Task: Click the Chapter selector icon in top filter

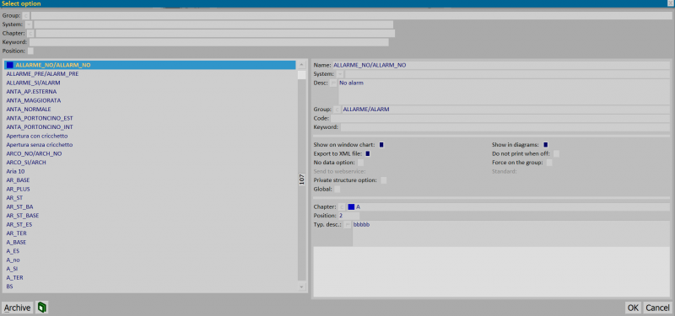Action: [x=30, y=33]
